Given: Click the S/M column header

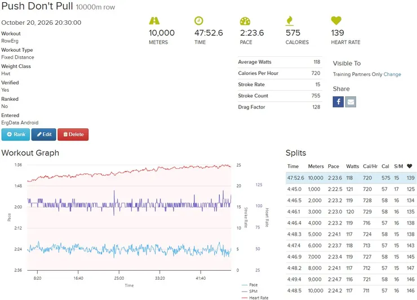Looking at the screenshot, I should coord(398,167).
